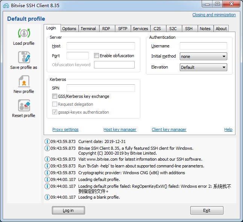This screenshot has height=222, width=243.
Task: Select the 'Loading default profile.' log line
Action: tap(99, 179)
